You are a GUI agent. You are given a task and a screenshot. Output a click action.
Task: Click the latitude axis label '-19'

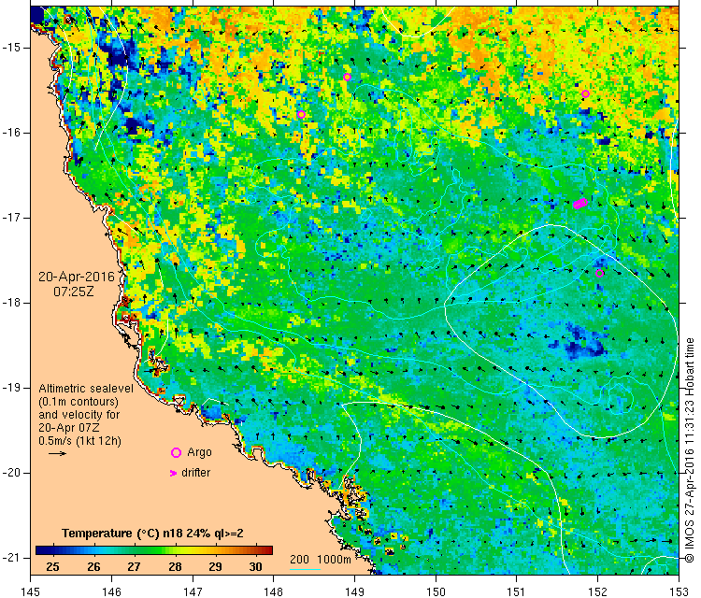coord(10,388)
